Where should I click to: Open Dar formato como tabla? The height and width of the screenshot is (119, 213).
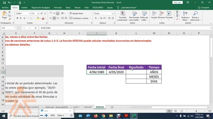click(x=134, y=16)
